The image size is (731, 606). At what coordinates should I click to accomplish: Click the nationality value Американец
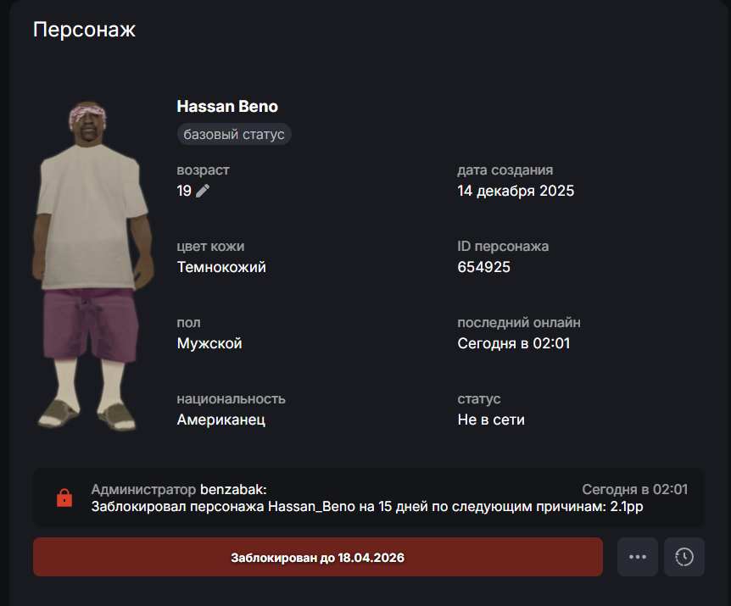[221, 420]
